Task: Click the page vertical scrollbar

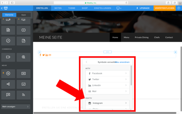Action: 181,79
